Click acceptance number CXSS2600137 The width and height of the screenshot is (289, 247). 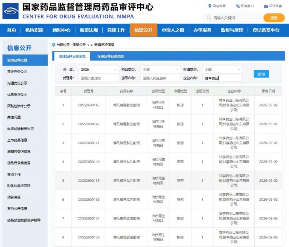click(x=89, y=218)
